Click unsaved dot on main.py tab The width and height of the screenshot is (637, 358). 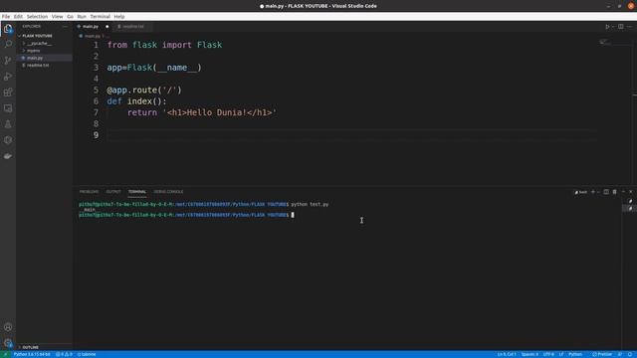point(107,27)
